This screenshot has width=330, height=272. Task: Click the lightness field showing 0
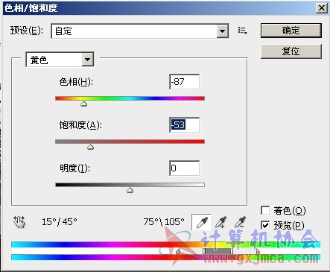tap(184, 168)
